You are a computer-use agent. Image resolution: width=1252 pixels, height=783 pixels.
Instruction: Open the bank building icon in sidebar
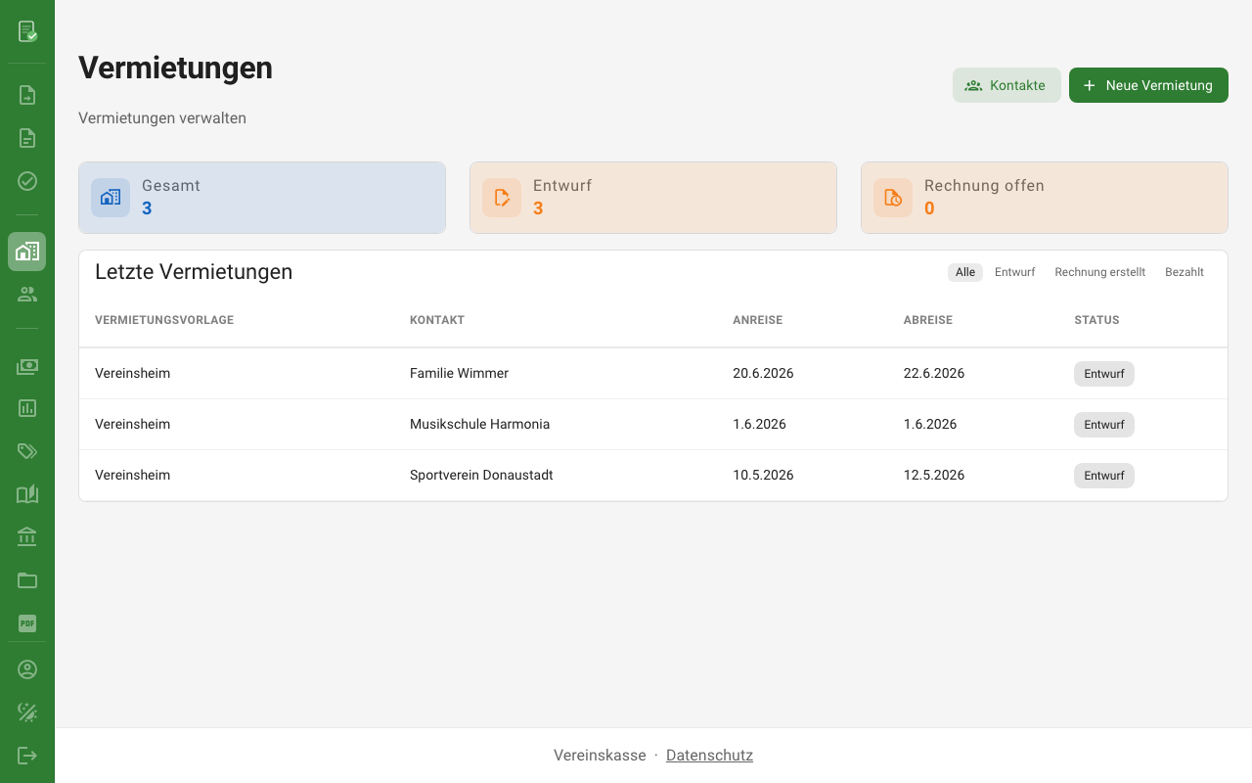pyautogui.click(x=27, y=536)
